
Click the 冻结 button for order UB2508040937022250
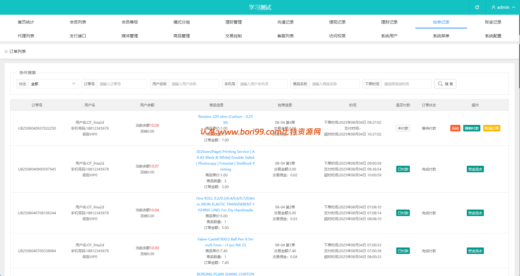(455, 128)
